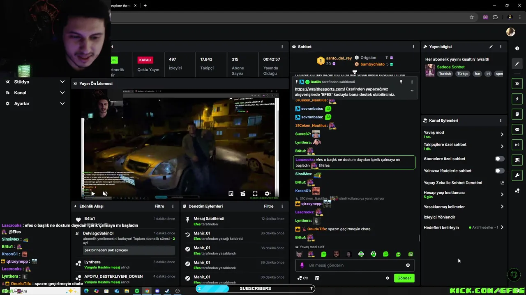Click the purple microphone icon in chat input
526x295 pixels.
302,265
